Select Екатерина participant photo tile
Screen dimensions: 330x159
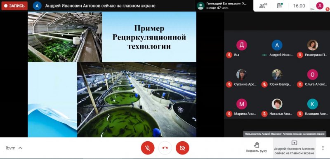point(313,45)
